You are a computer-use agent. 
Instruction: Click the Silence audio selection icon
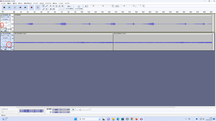pos(54,9)
